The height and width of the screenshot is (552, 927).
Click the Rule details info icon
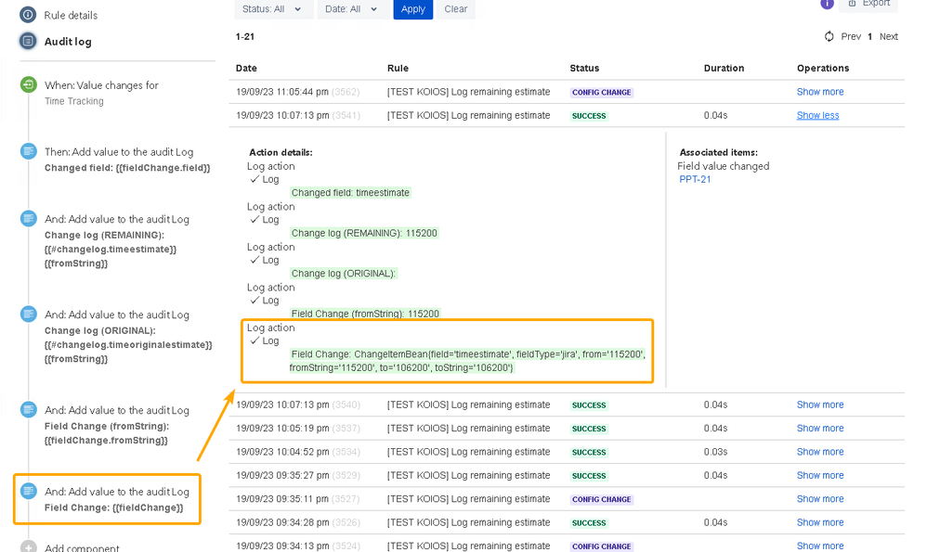[x=28, y=15]
